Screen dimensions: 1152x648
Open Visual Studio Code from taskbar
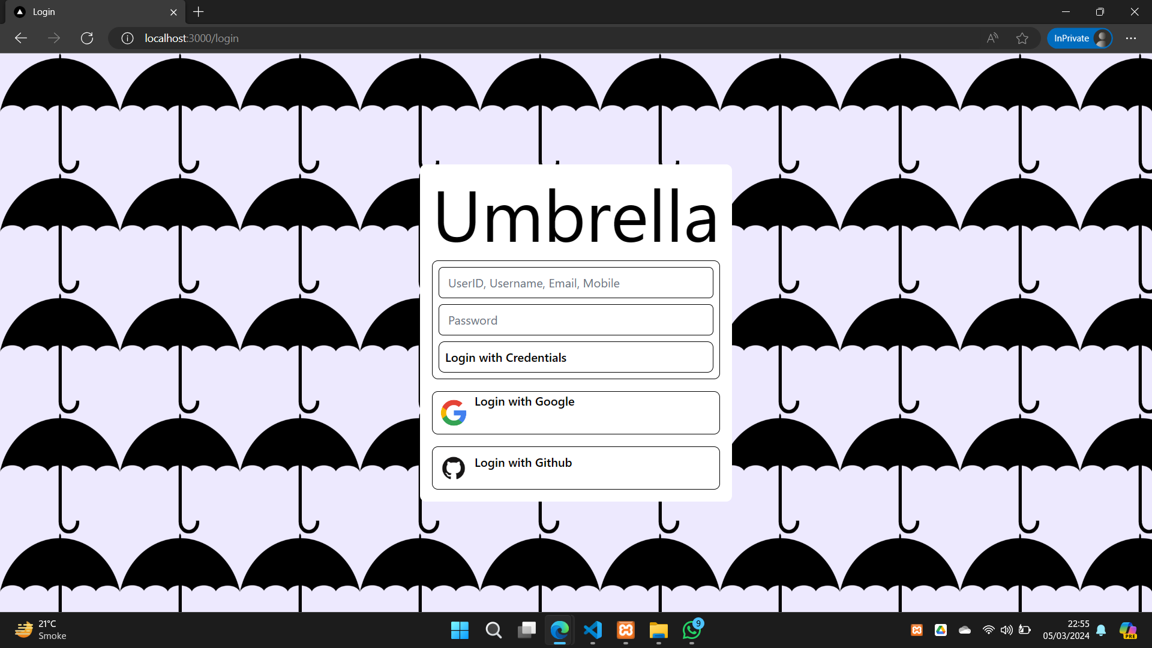coord(593,630)
